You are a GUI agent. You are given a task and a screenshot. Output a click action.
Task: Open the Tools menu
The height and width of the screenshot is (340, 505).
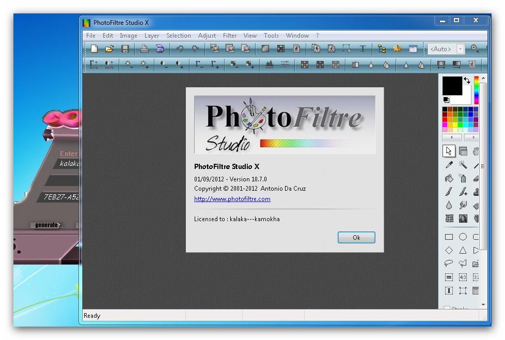coord(271,36)
